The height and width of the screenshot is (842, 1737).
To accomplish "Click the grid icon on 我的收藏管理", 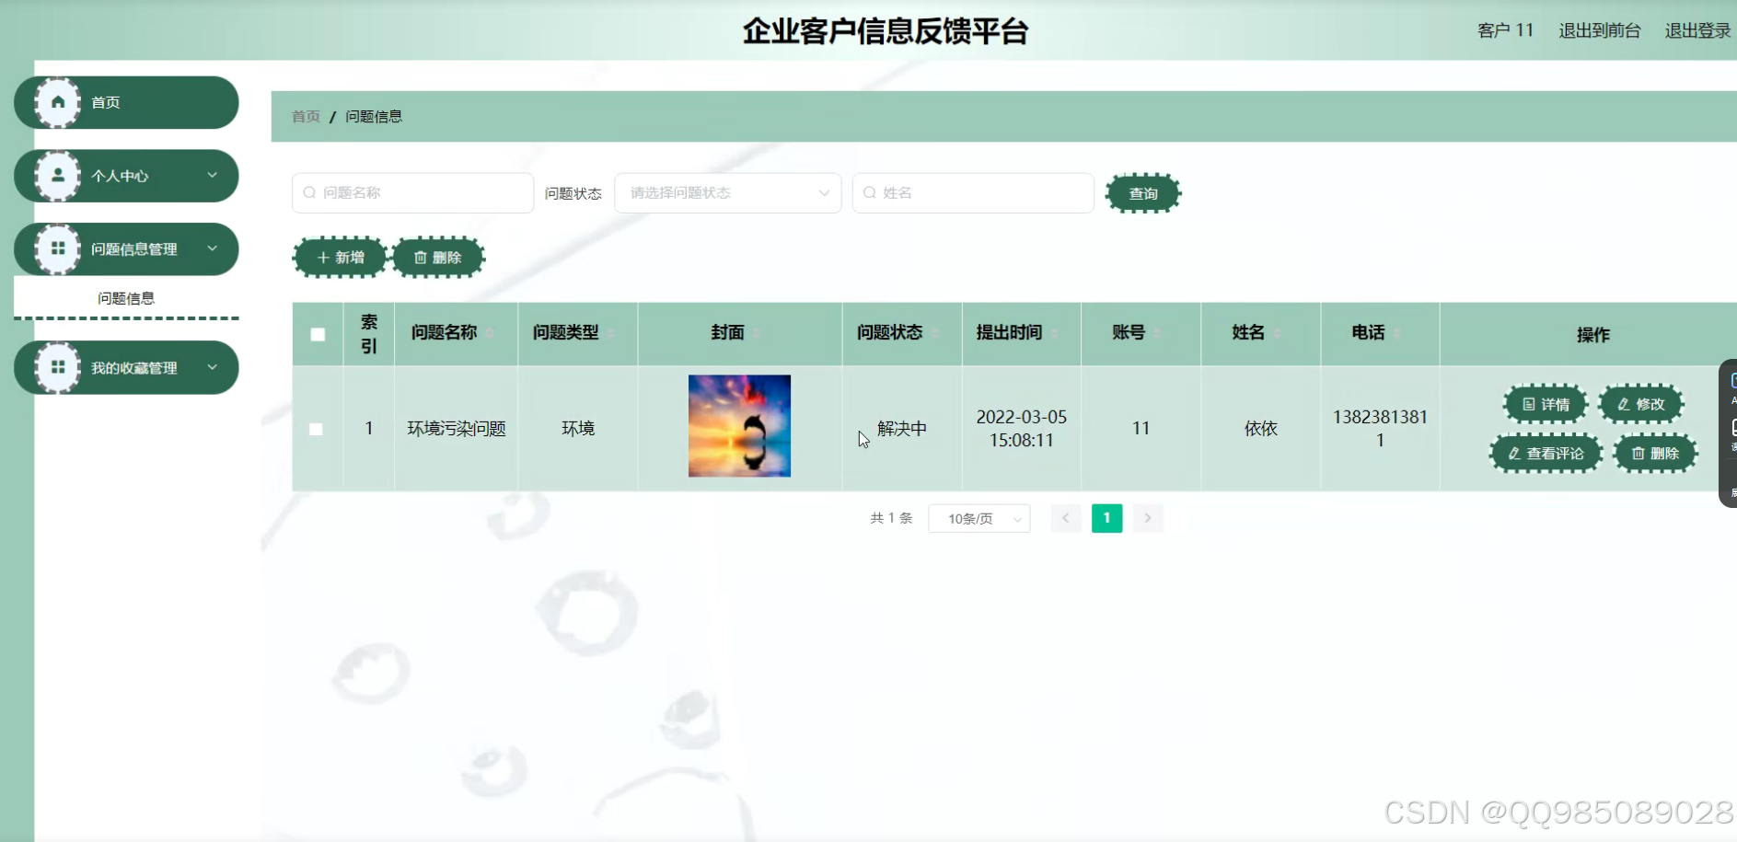I will point(59,367).
